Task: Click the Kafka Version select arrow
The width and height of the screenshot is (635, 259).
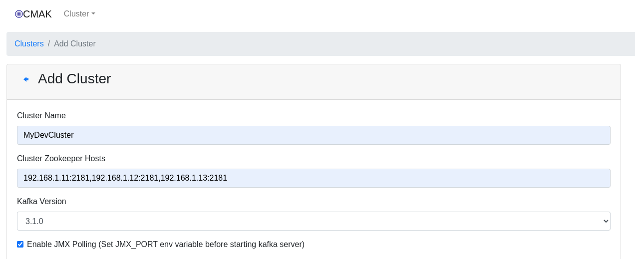Action: pyautogui.click(x=606, y=221)
